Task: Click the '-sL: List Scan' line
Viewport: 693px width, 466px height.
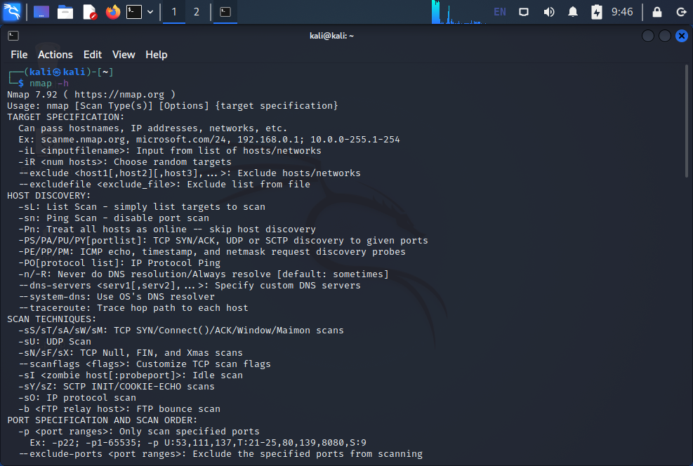Action: pyautogui.click(x=142, y=207)
